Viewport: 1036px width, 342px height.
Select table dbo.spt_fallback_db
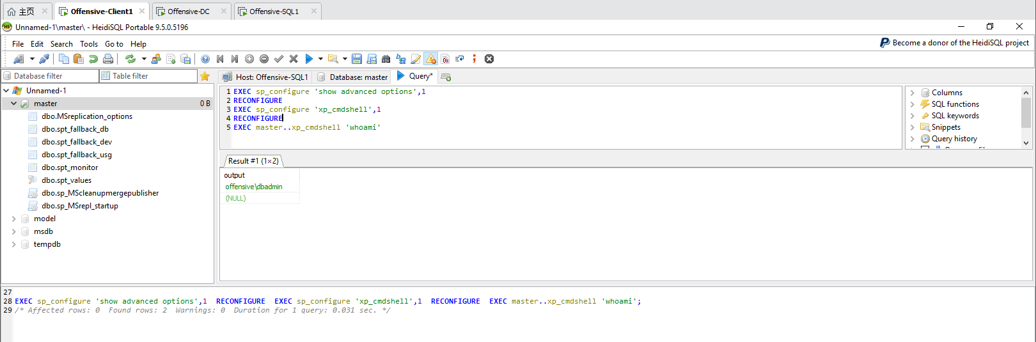click(75, 129)
